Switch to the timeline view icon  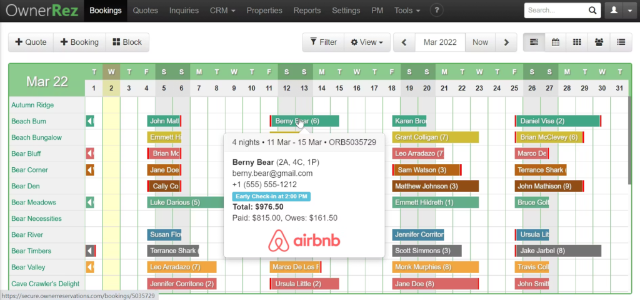[x=534, y=42]
